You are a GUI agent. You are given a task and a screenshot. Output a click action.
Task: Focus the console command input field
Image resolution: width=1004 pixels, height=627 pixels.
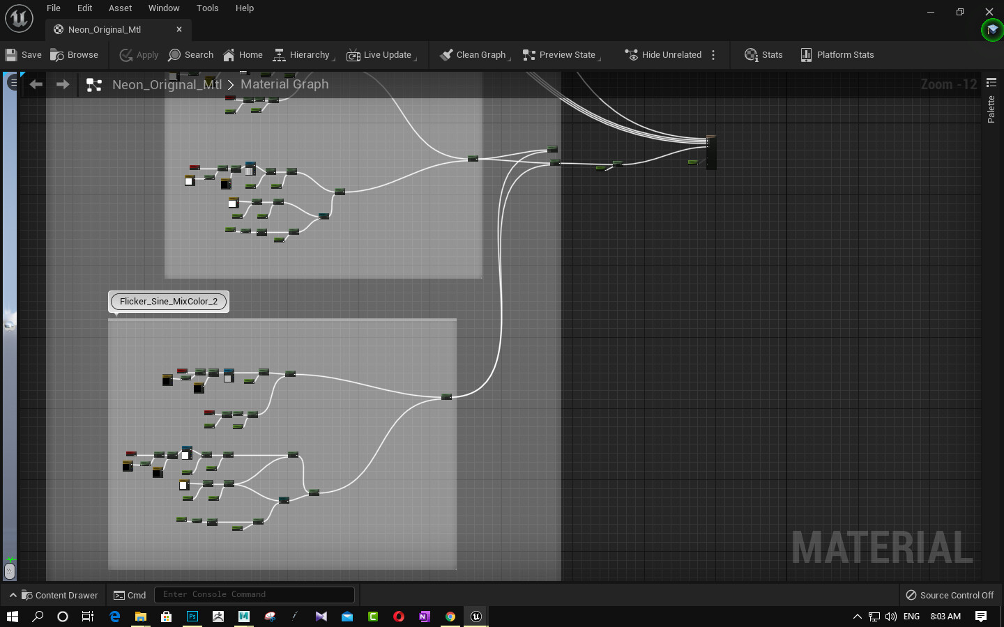coord(254,594)
